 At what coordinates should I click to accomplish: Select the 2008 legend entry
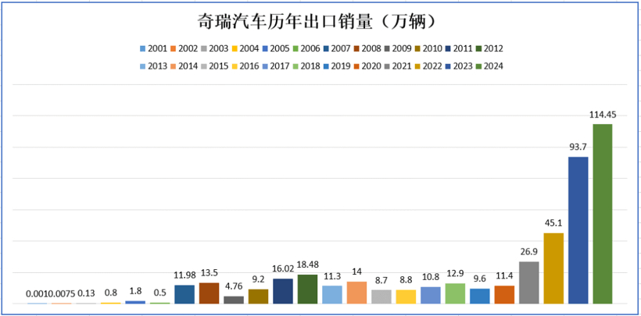367,49
